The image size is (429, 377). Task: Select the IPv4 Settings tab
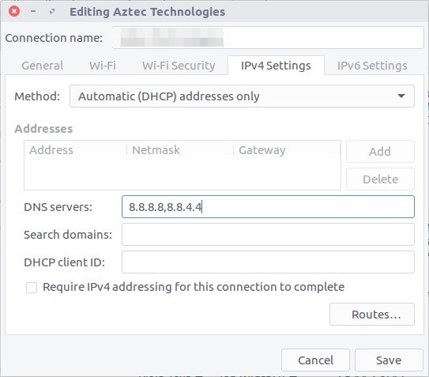(276, 66)
